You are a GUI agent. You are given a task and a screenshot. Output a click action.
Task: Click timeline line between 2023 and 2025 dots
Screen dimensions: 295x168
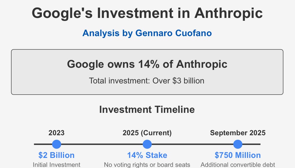coord(102,144)
